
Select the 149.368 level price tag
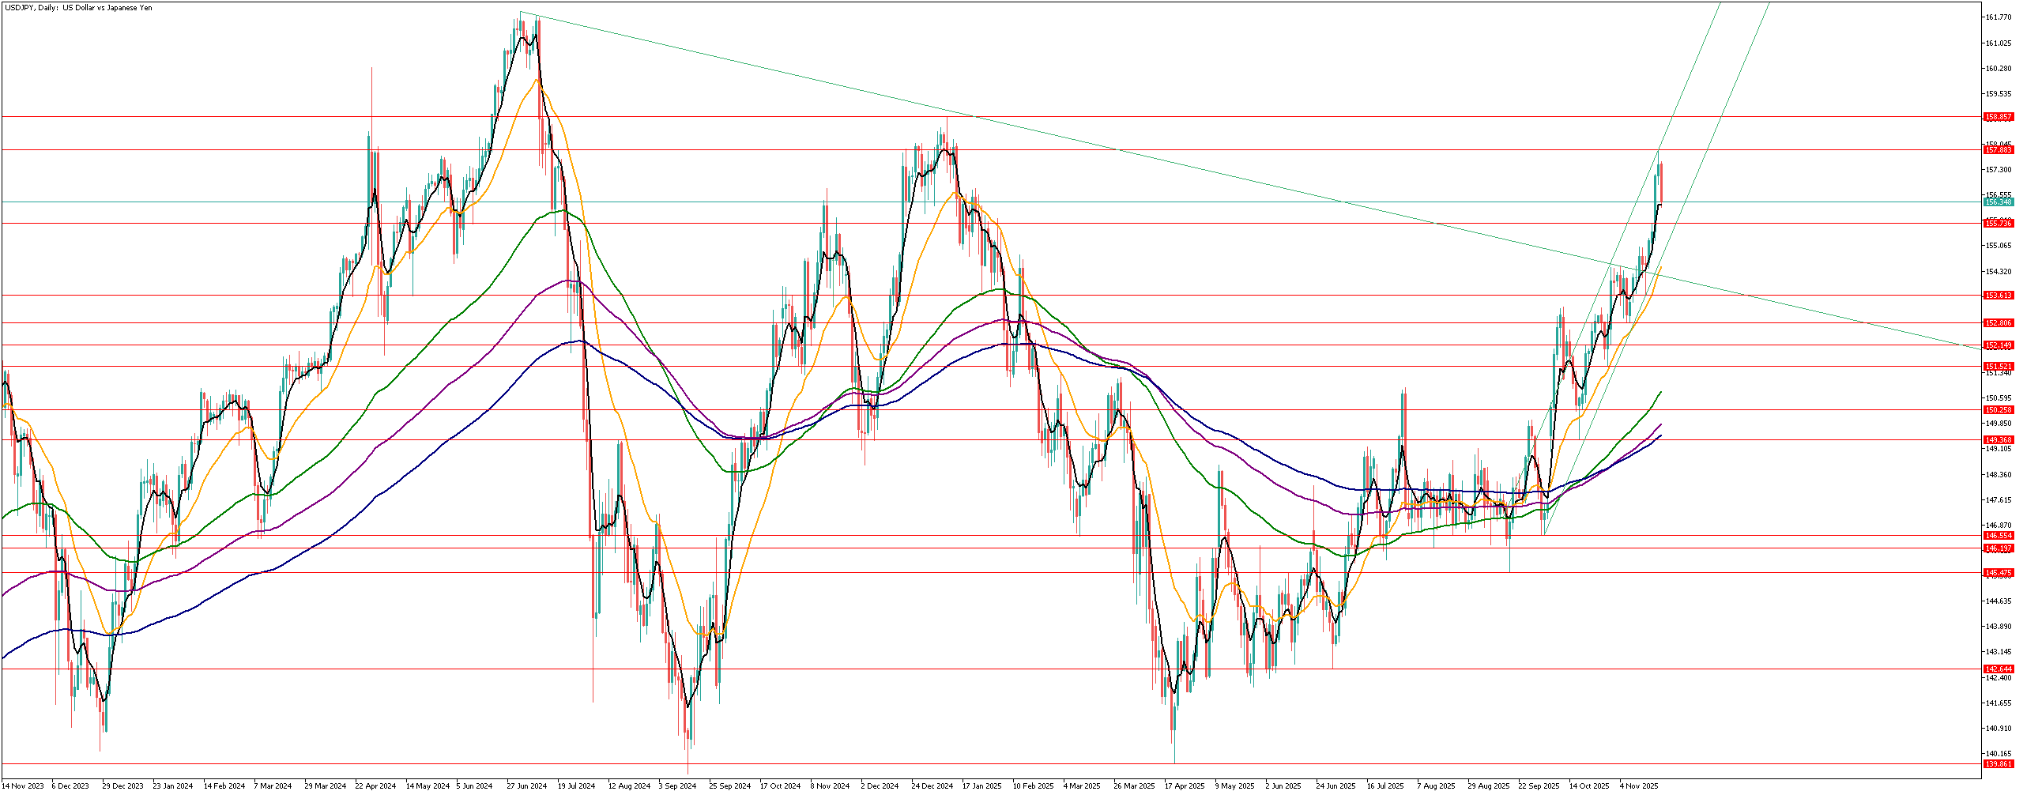(x=1999, y=440)
